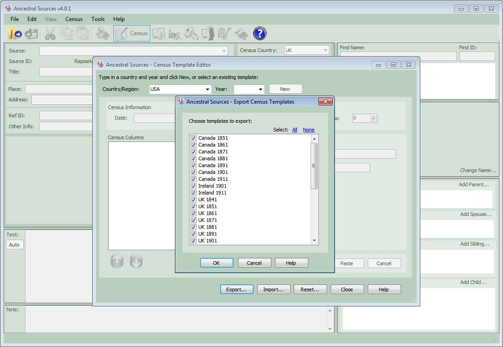Viewport: 503px width, 347px height.
Task: Toggle the Canada 1911 checkbox
Action: click(x=193, y=179)
